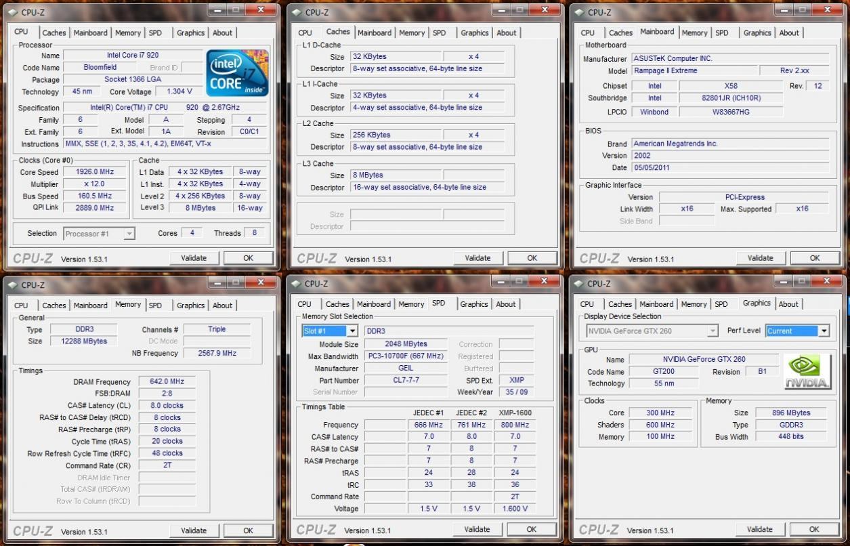
Task: Open Graphics tab in Memory window
Action: [x=190, y=306]
